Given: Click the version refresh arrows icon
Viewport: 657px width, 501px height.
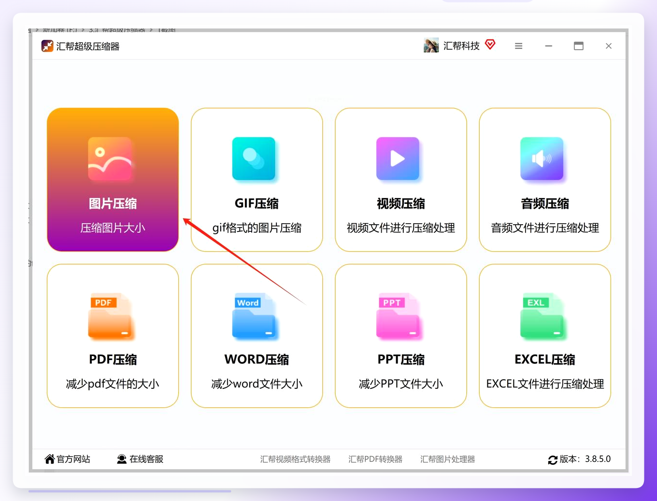Looking at the screenshot, I should click(553, 460).
